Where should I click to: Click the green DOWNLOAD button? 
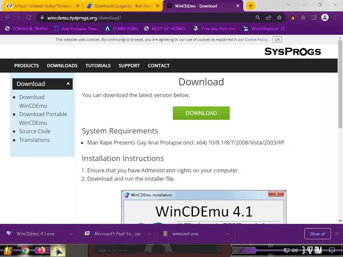pos(201,113)
